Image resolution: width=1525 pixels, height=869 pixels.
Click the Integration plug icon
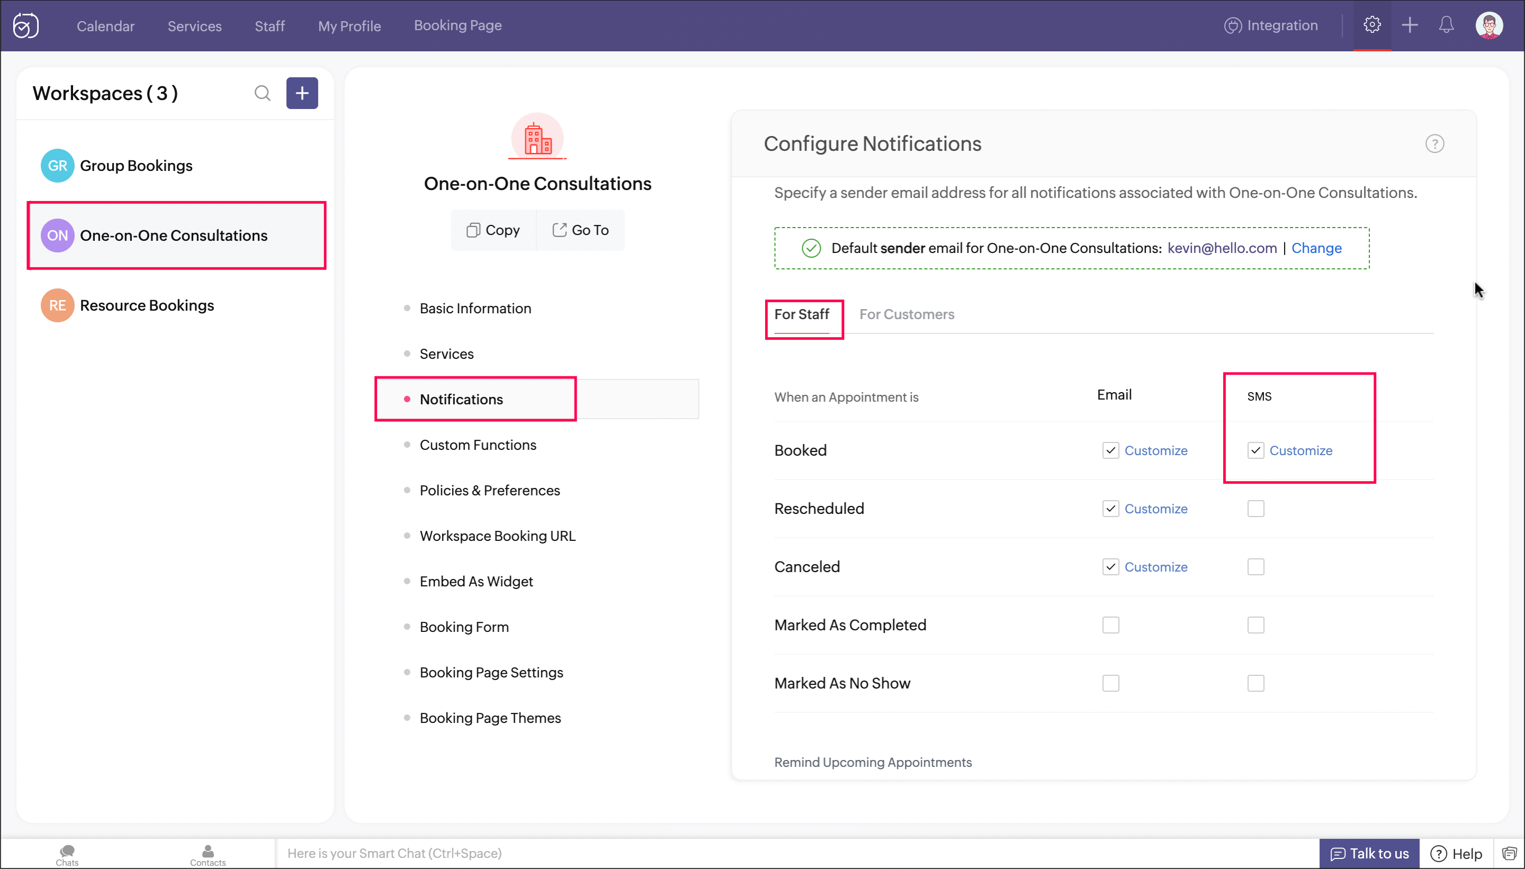click(x=1232, y=25)
